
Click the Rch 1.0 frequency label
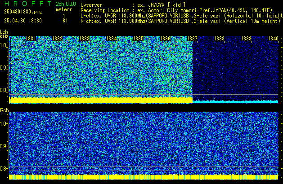4,124
